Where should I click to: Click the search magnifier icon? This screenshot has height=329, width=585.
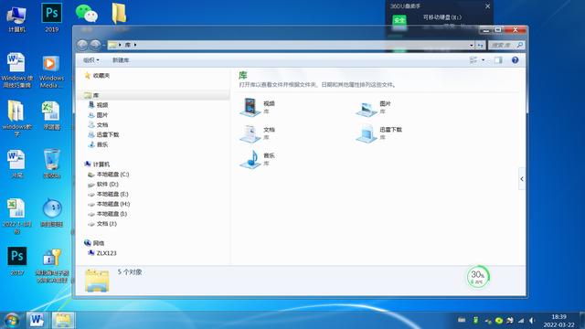520,45
